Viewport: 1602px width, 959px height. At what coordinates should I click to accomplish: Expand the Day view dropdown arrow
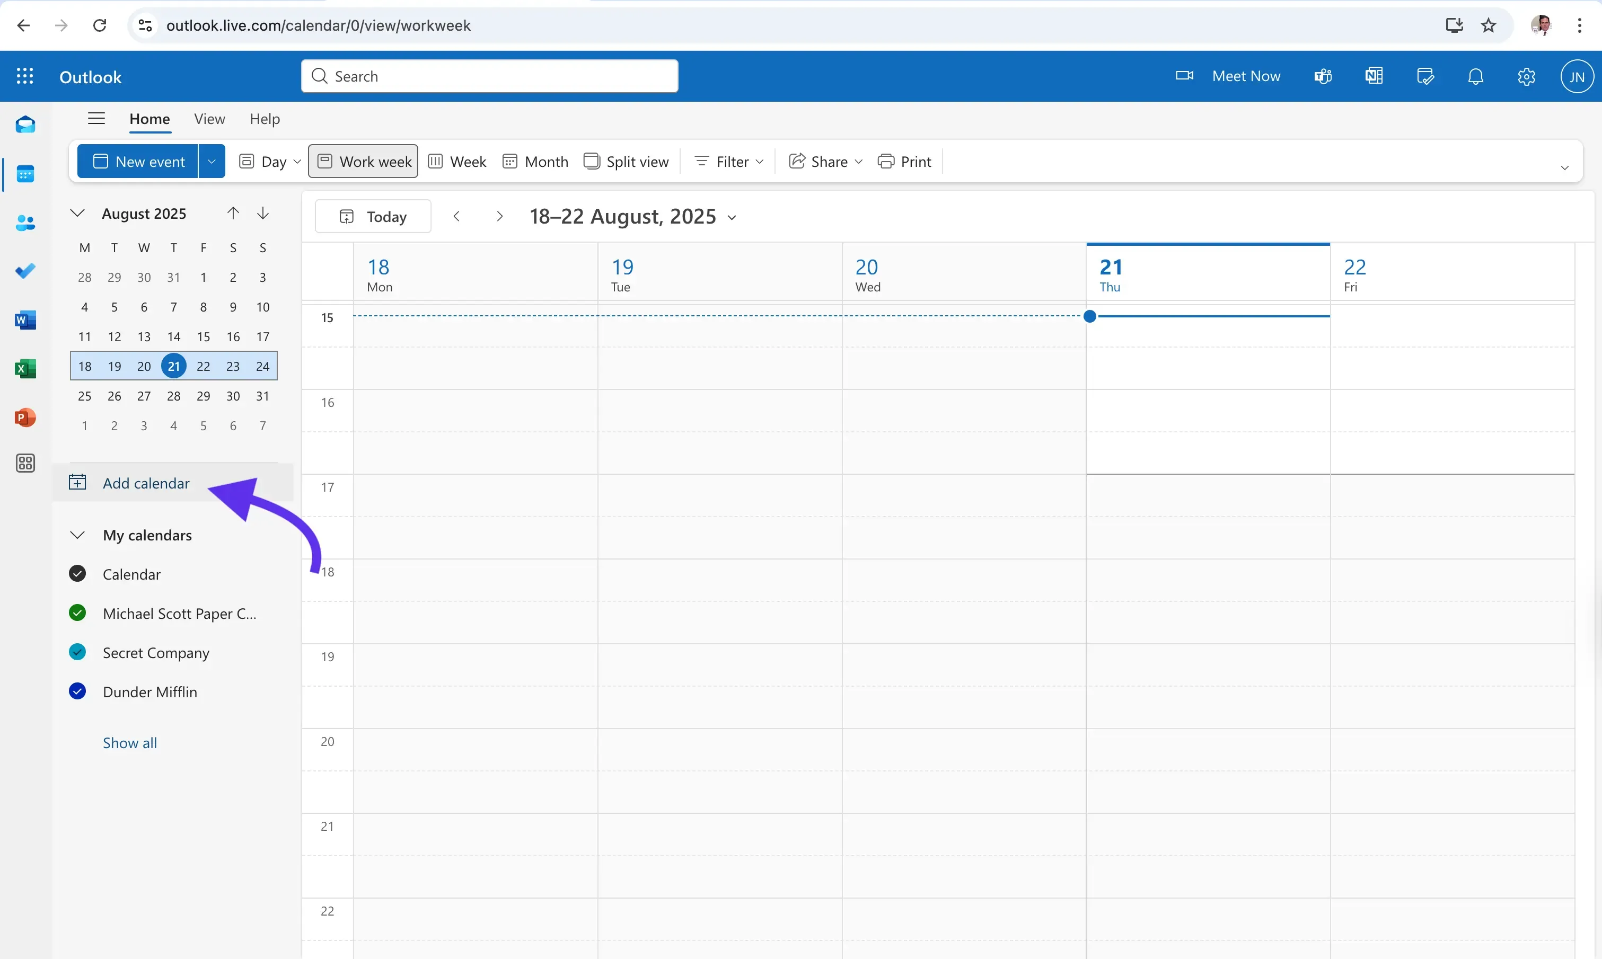(297, 161)
